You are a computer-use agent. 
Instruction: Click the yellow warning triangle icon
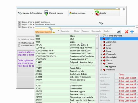54,32
